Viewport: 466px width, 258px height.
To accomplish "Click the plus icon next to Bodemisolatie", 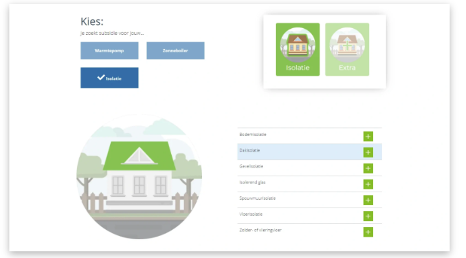I will [368, 137].
